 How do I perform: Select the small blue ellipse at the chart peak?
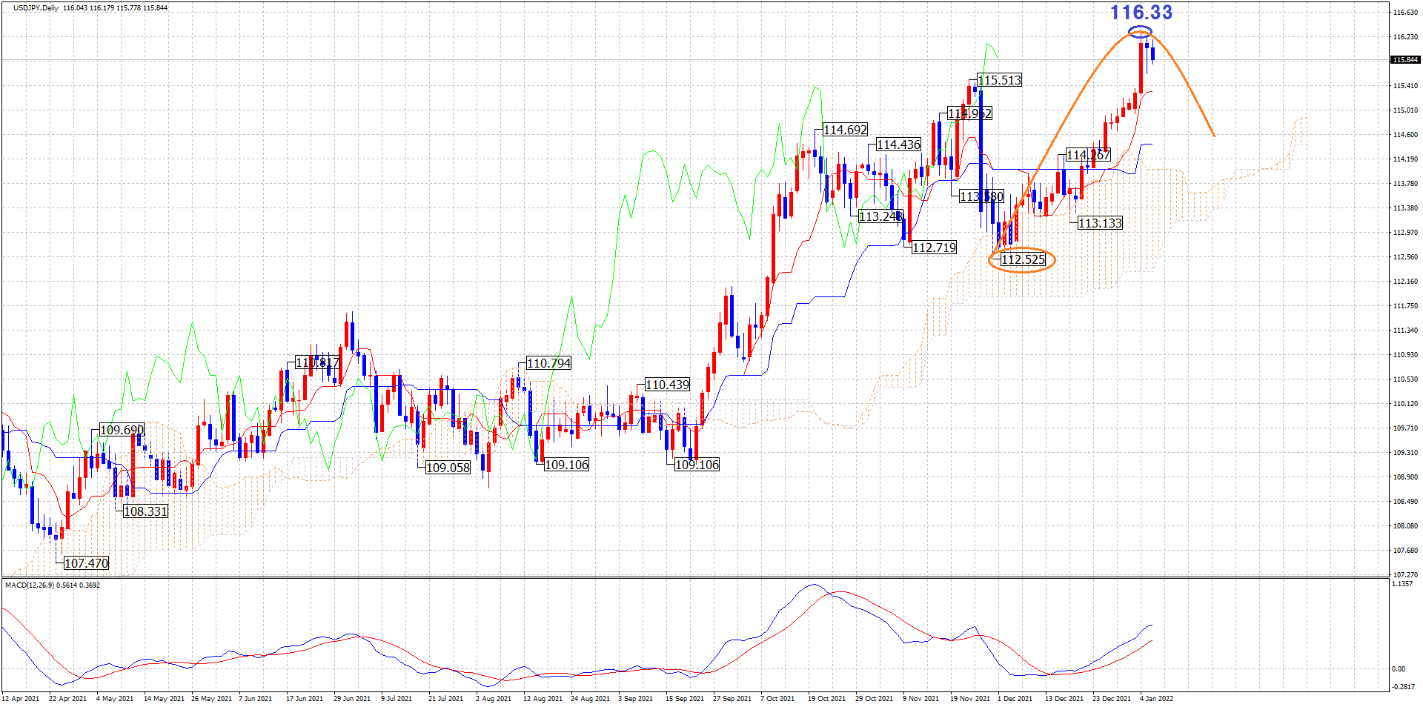point(1140,31)
